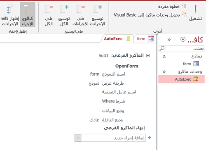Viewport: 206px width, 150px height.
Task: Open navigation pane category dropdown circle arrow
Action: 183,40
